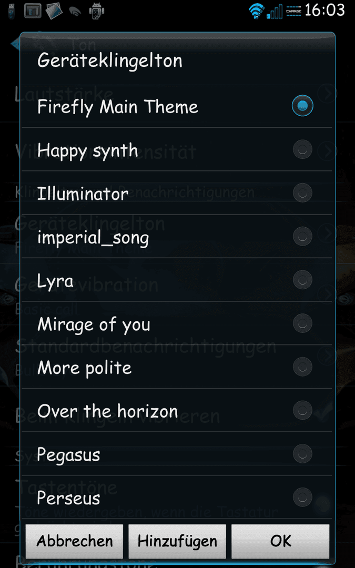Pick the Over the horizon entry
Image resolution: width=355 pixels, height=568 pixels.
point(177,410)
